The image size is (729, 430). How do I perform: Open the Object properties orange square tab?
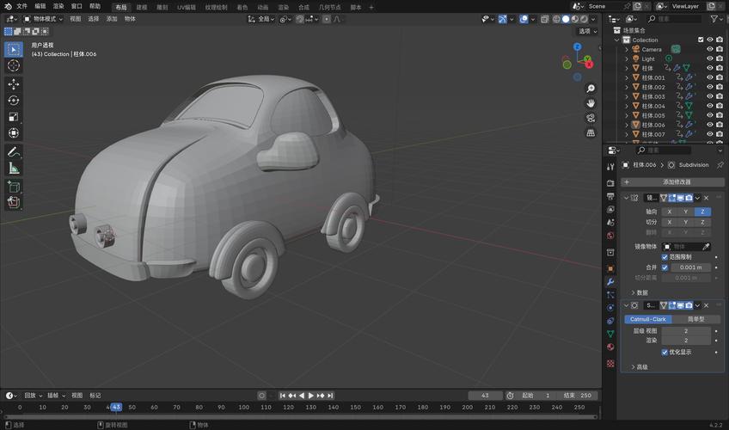tap(610, 268)
